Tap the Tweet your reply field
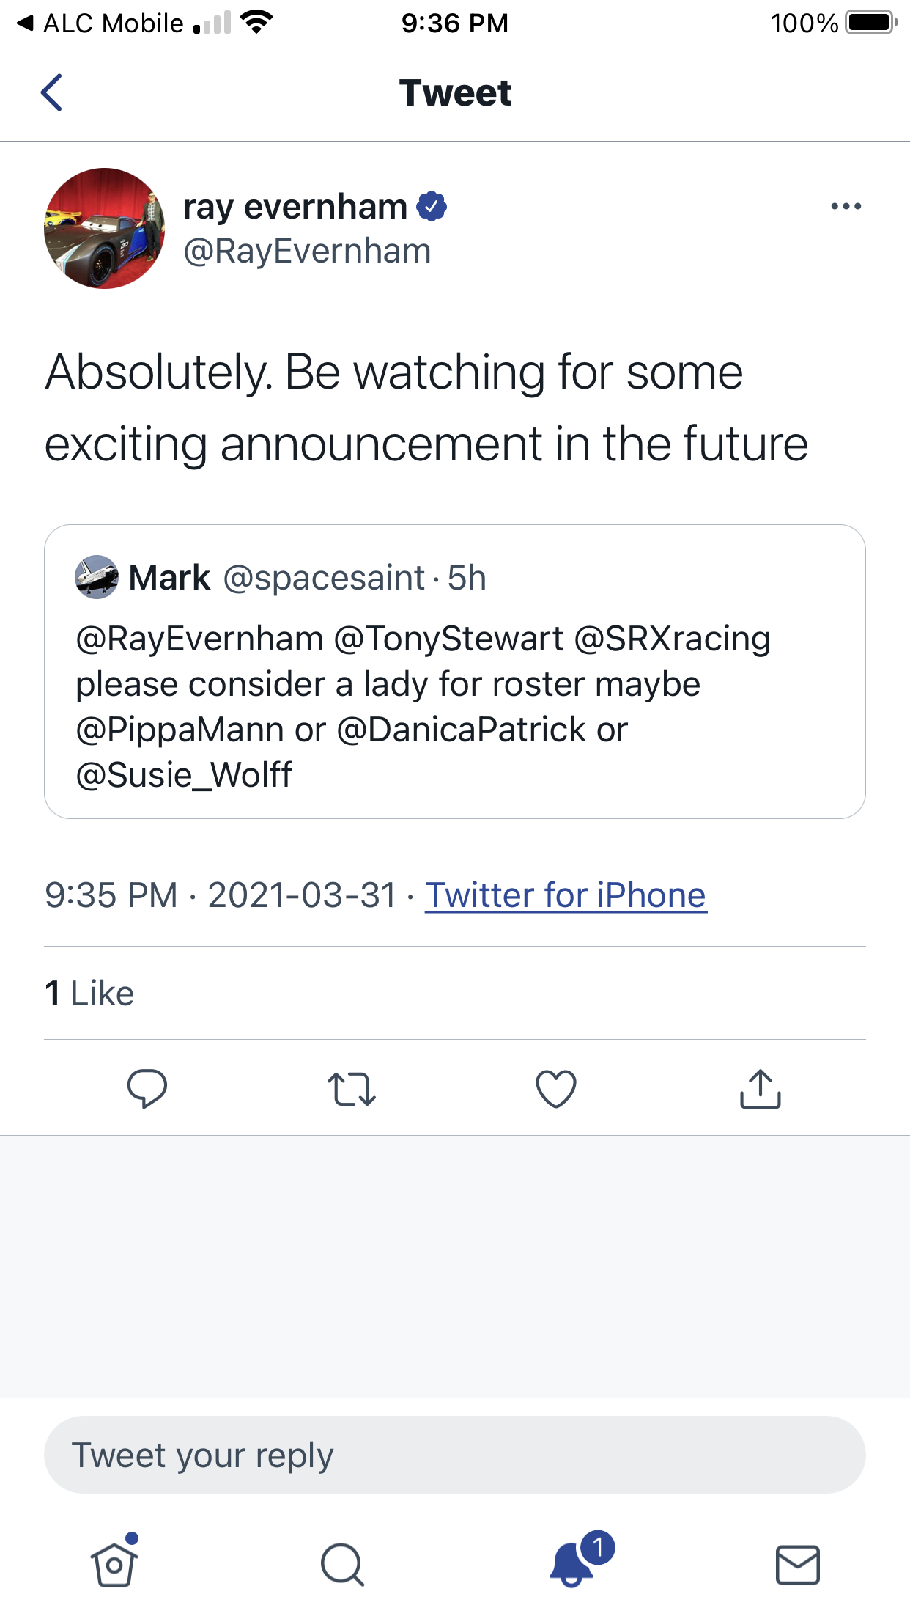 454,1455
